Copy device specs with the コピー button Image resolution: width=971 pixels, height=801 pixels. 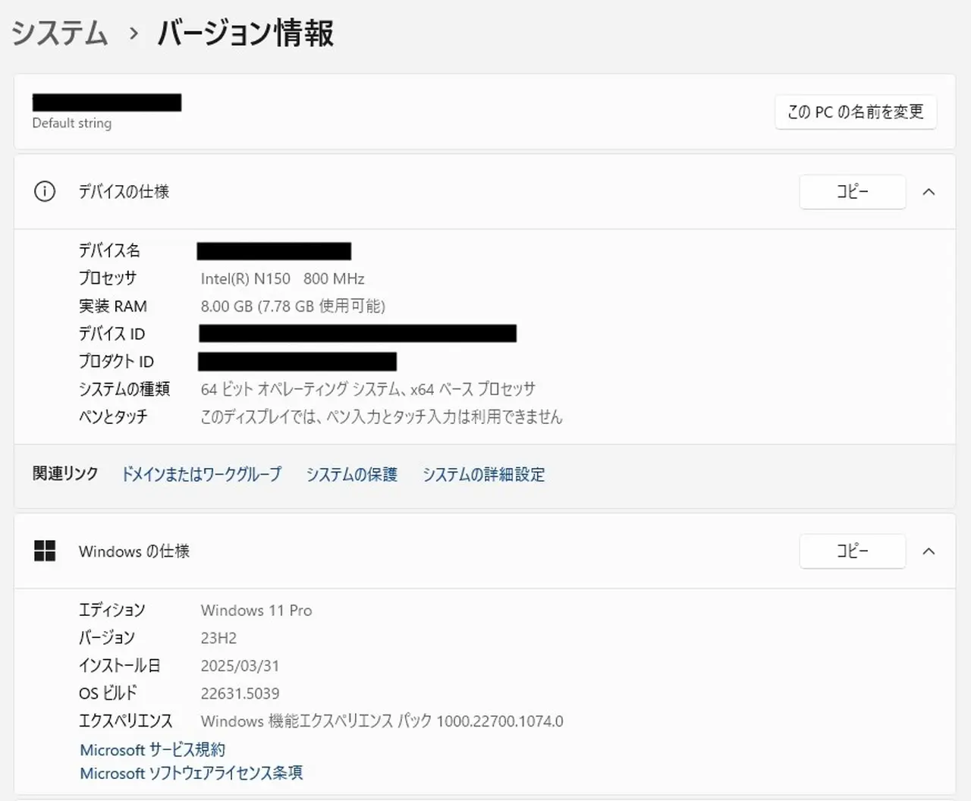coord(852,192)
